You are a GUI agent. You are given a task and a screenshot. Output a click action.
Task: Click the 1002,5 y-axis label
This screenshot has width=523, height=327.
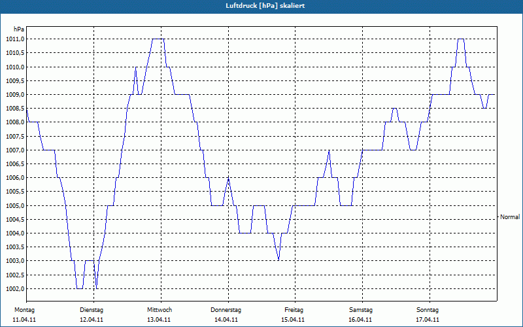15,275
